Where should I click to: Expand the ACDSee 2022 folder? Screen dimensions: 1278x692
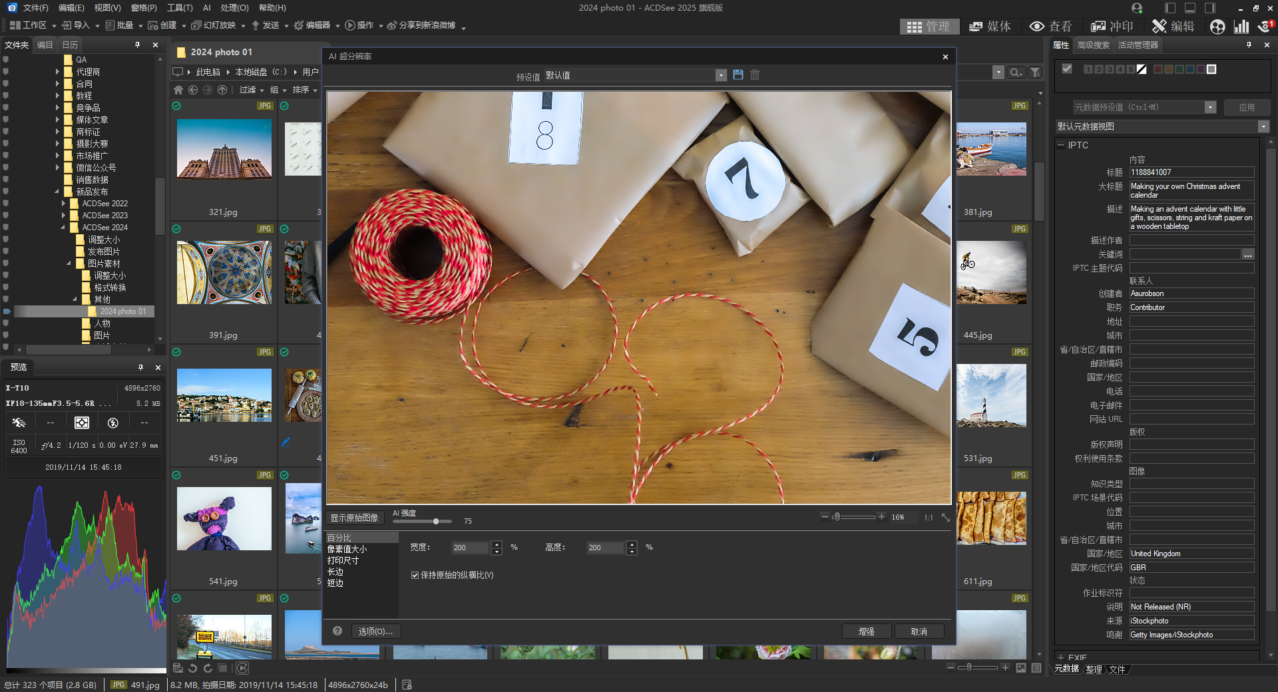point(64,204)
